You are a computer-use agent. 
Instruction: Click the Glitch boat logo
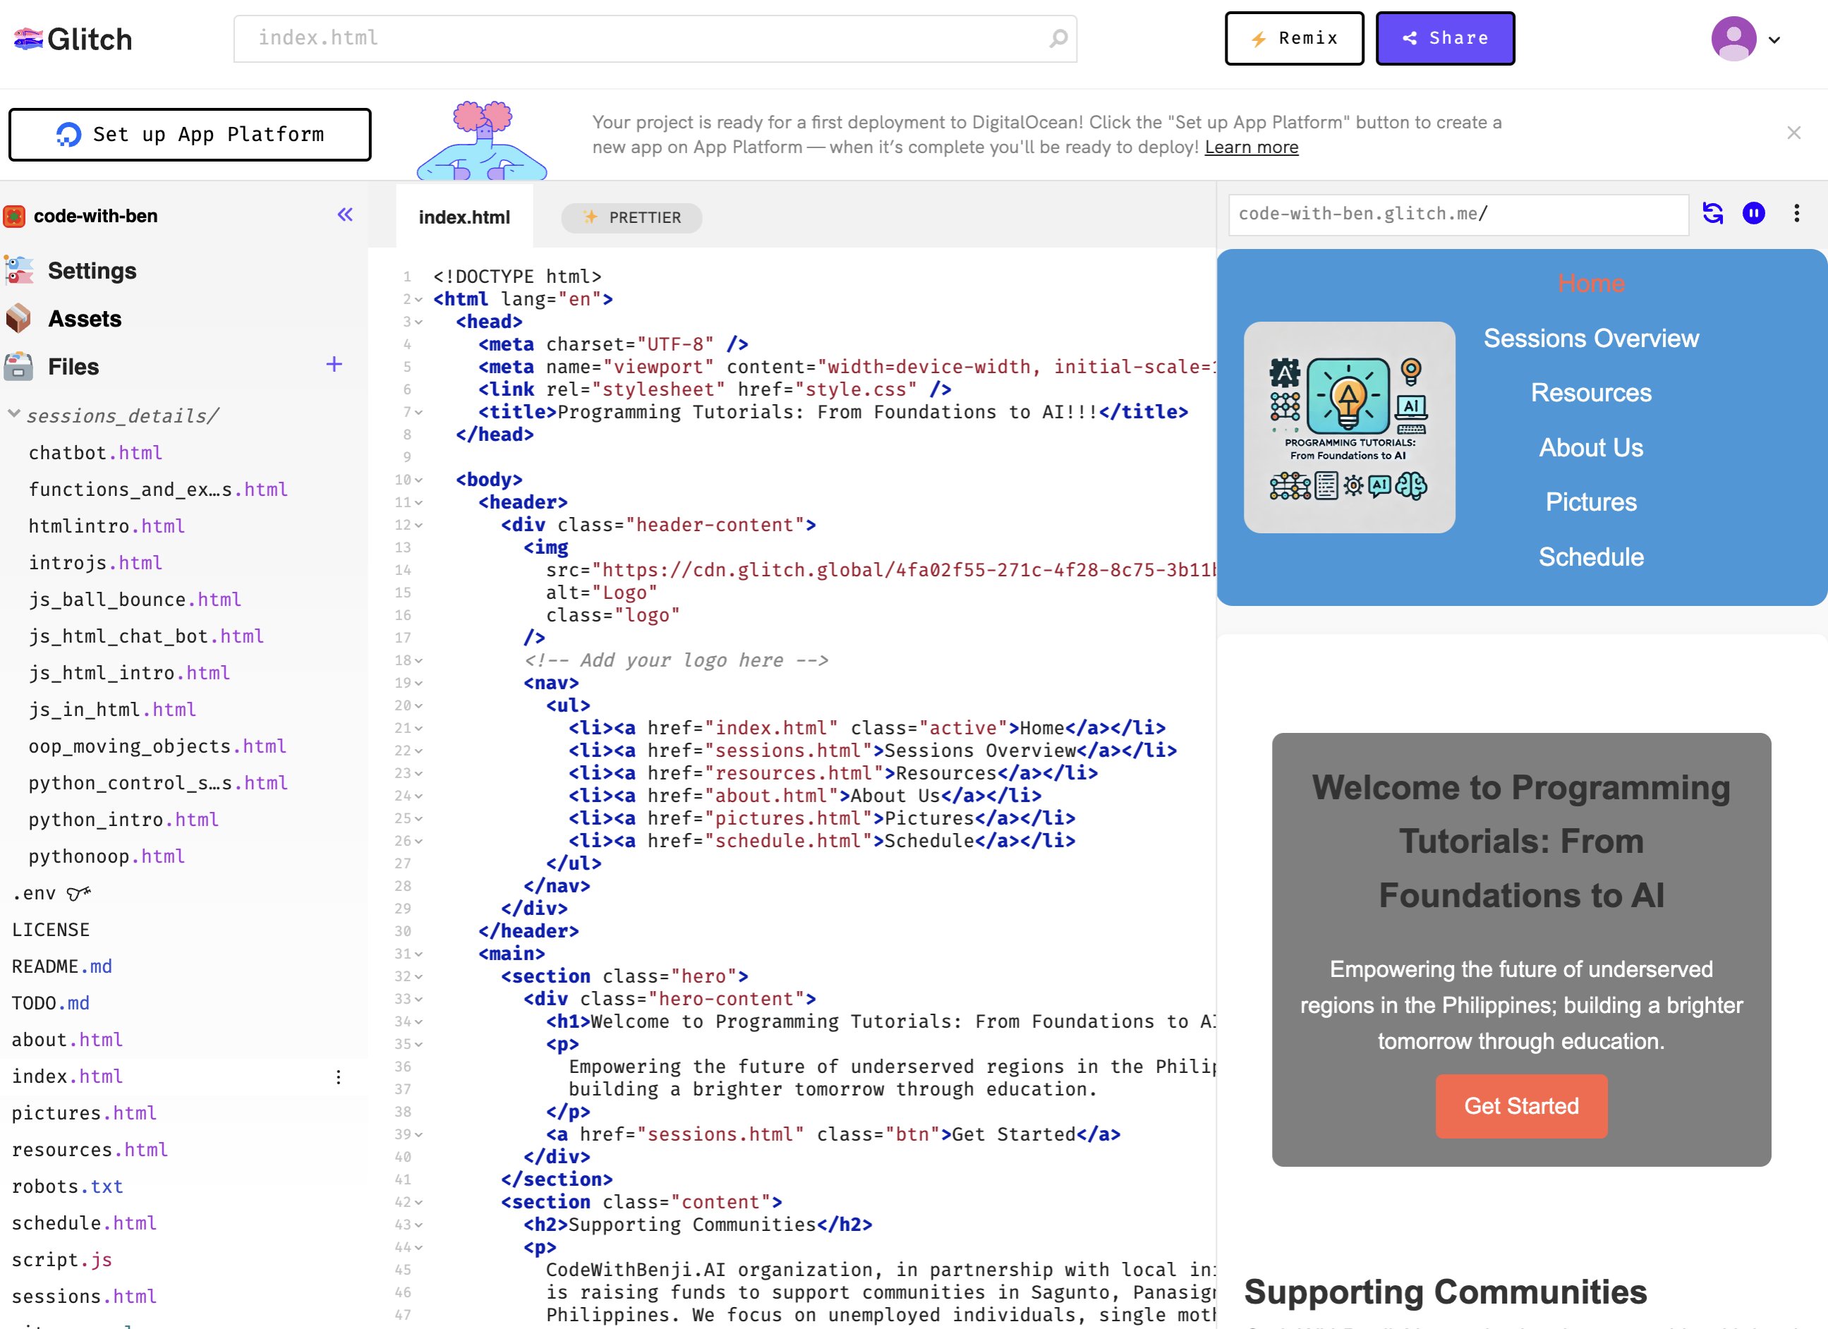[28, 37]
